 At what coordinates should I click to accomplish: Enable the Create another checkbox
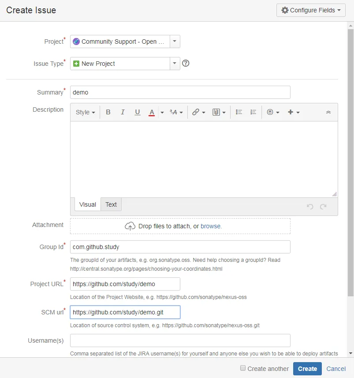coord(243,368)
